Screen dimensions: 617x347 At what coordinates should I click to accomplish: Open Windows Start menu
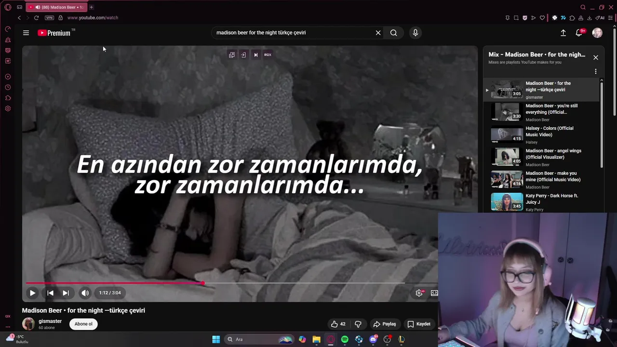pyautogui.click(x=216, y=339)
